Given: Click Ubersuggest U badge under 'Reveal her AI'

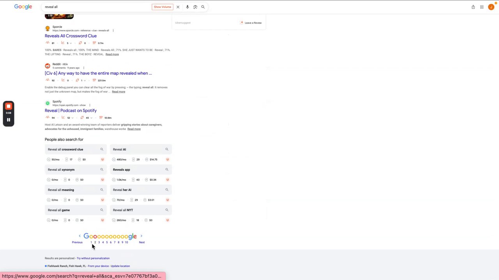Looking at the screenshot, I should point(168,200).
